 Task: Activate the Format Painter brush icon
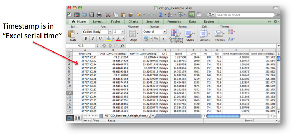tap(131, 15)
